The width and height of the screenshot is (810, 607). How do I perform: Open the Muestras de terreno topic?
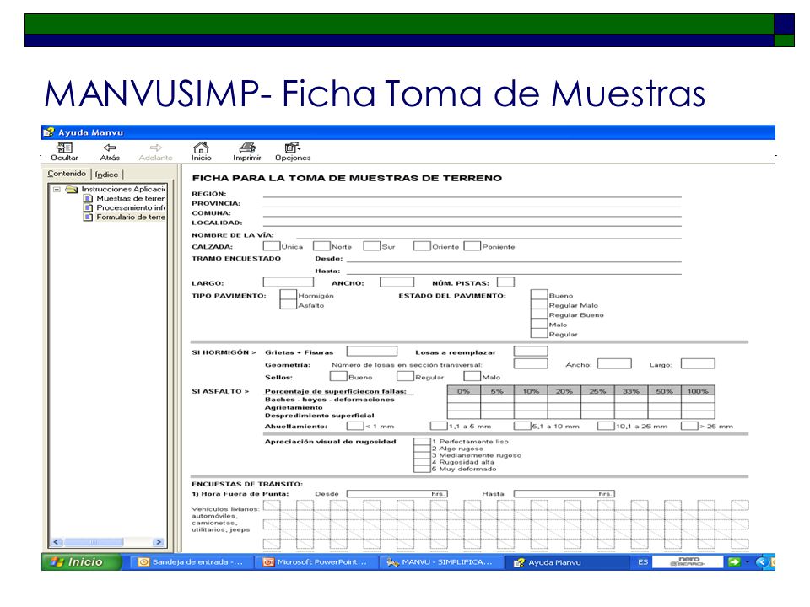[x=131, y=198]
